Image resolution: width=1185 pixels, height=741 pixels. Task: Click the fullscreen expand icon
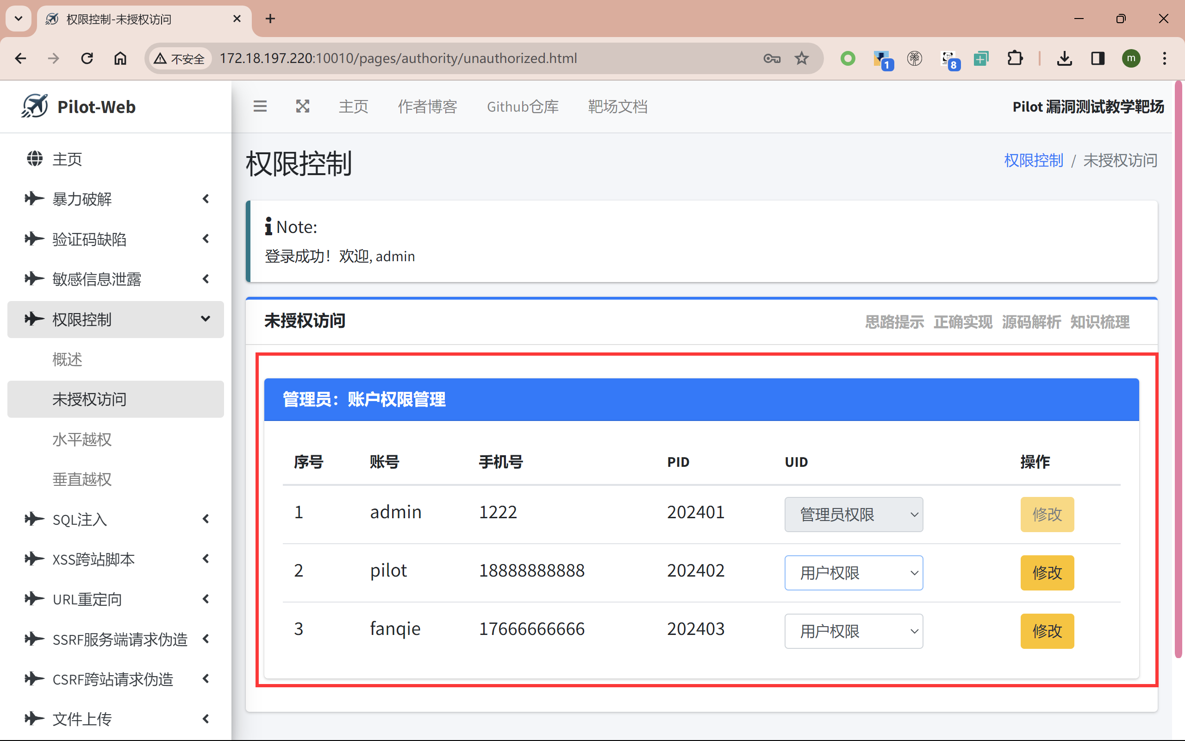coord(303,107)
